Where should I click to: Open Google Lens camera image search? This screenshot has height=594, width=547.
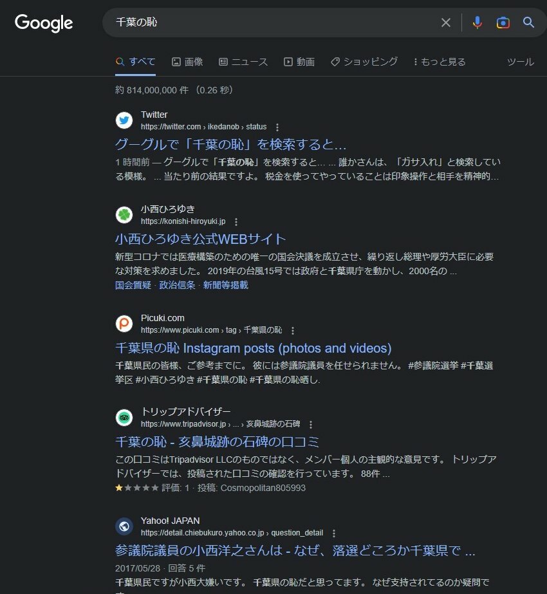click(x=503, y=23)
